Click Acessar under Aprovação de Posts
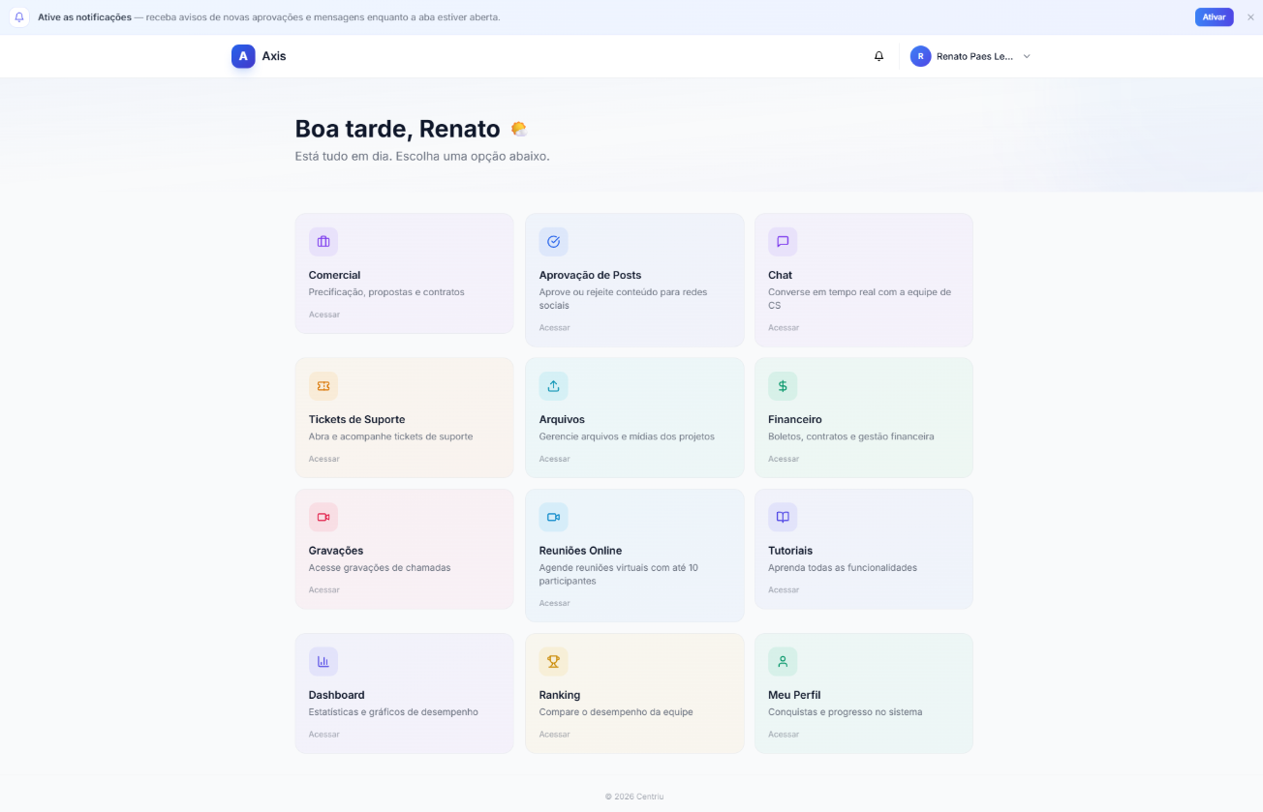Viewport: 1263px width, 812px height. 555,328
